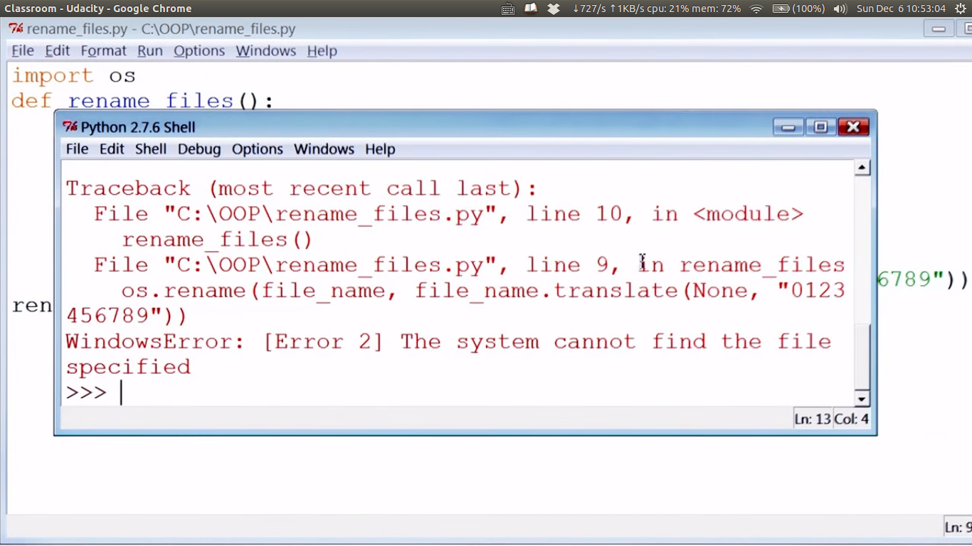
Task: Click the 'rename_files()' traceback line in shell
Action: (x=217, y=240)
